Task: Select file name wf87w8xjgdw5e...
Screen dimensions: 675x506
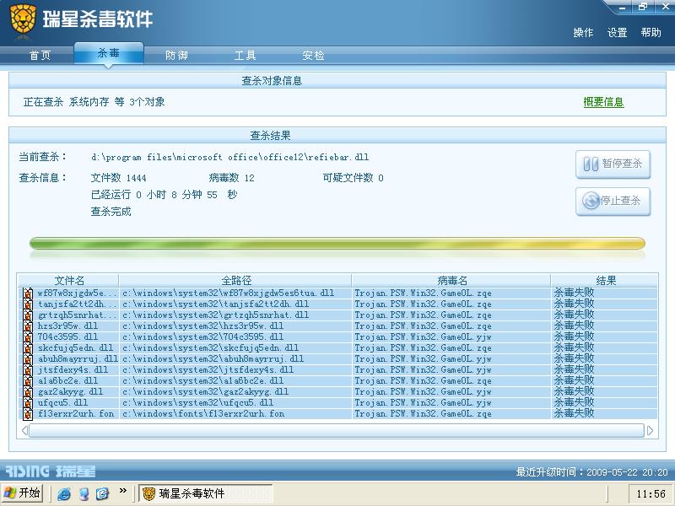Action: [77, 293]
